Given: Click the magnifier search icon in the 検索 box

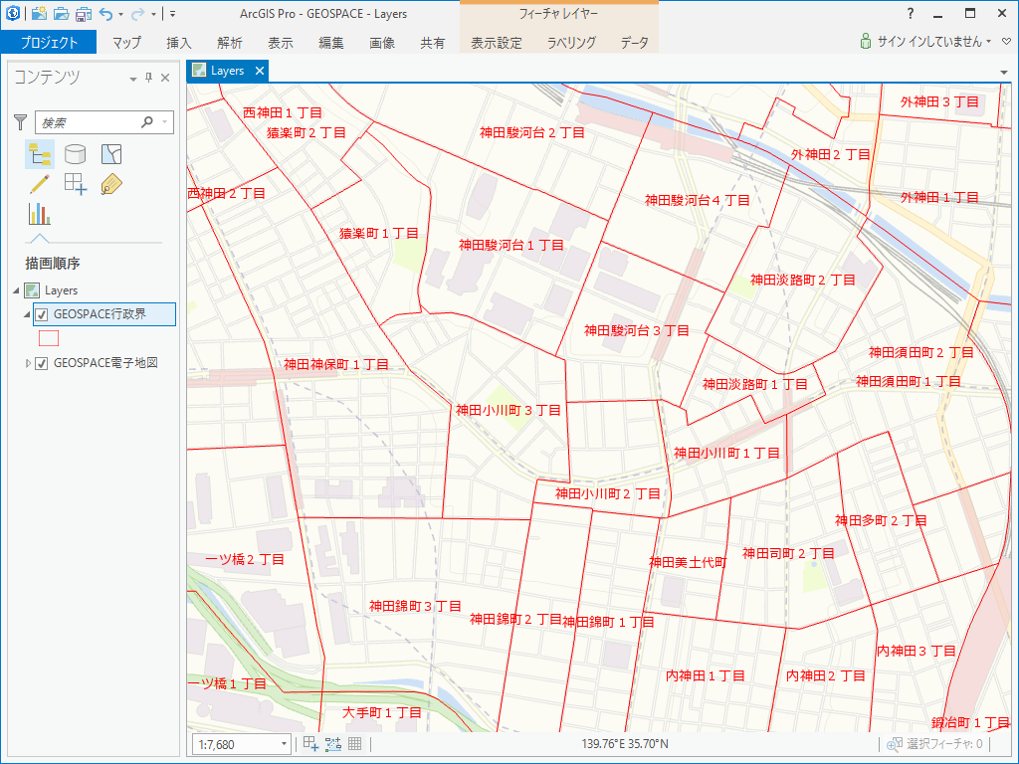Looking at the screenshot, I should 147,121.
